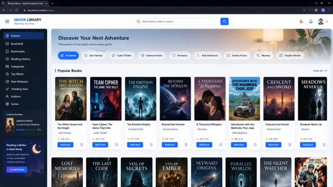
Task: Click the New Releases sidebar icon
Action: pyautogui.click(x=7, y=82)
